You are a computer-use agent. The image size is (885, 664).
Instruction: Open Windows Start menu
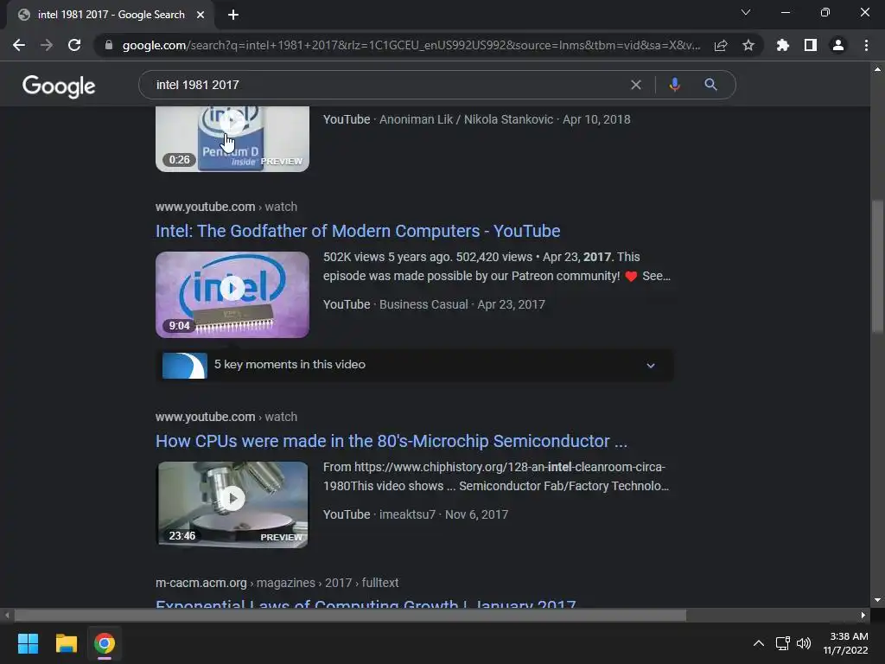[28, 643]
